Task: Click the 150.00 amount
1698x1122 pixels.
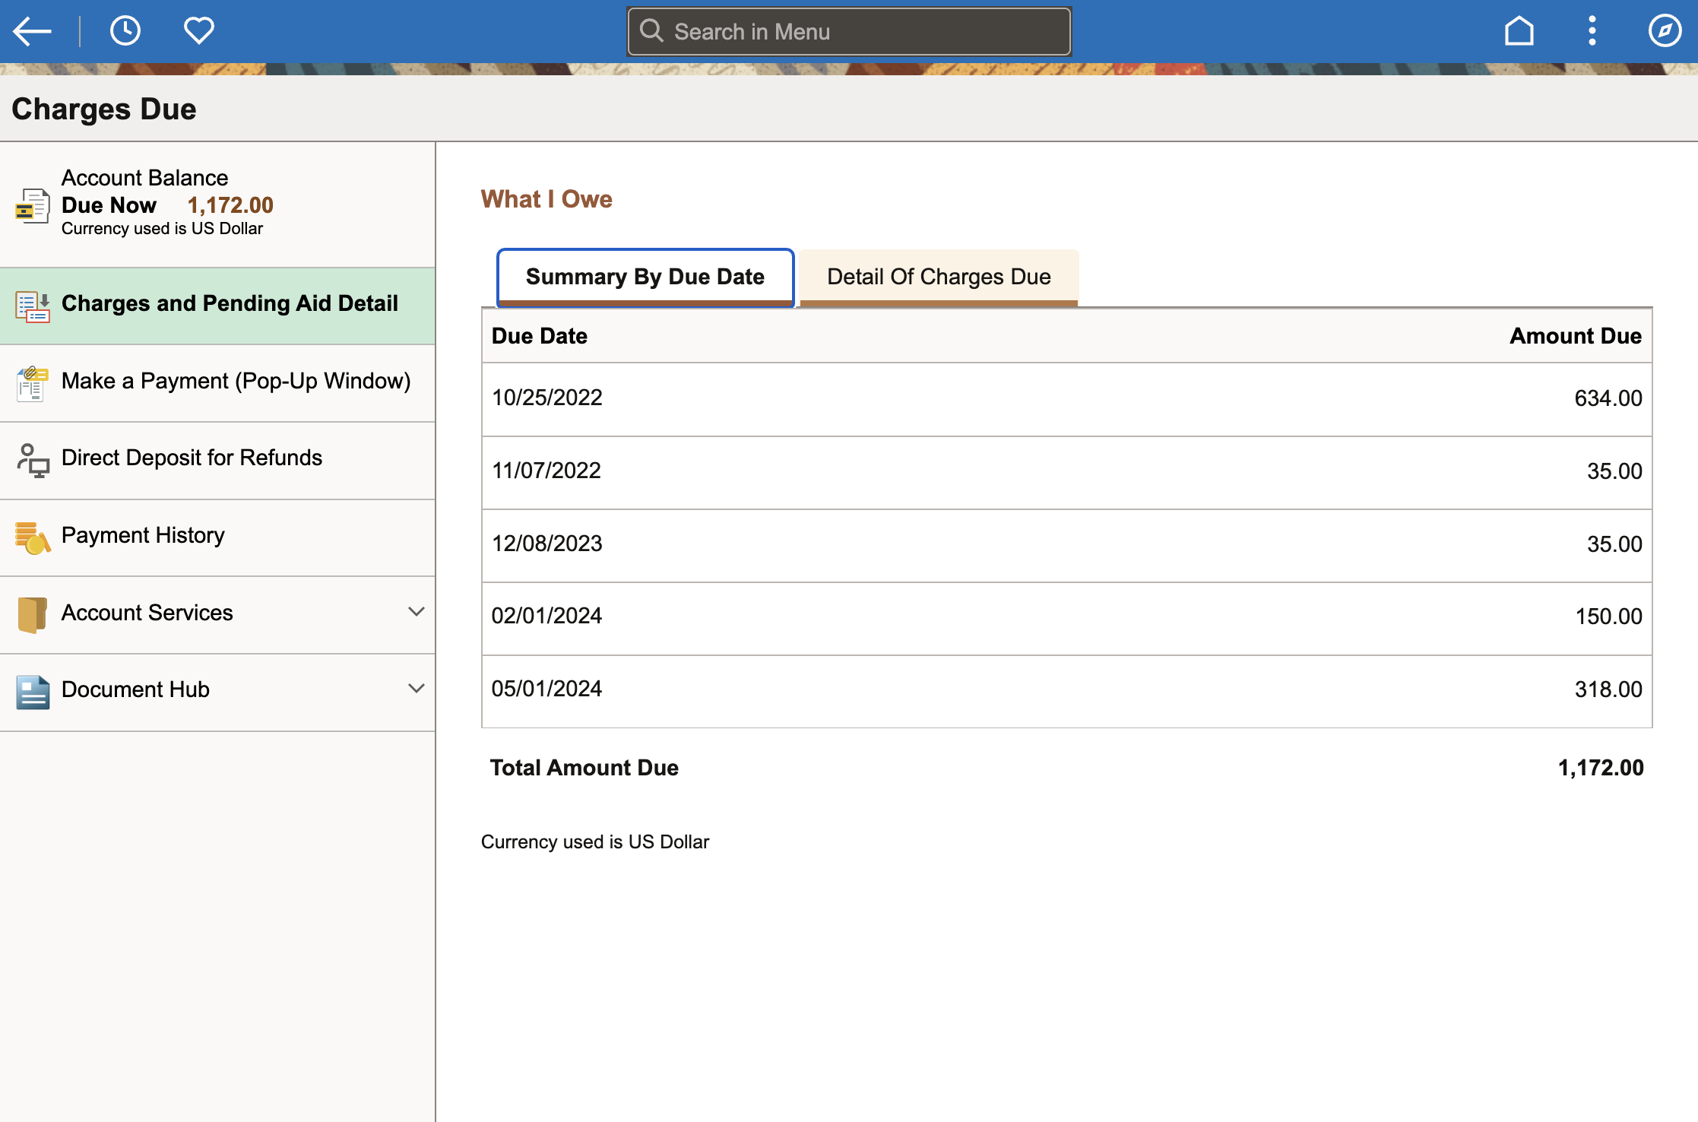Action: pos(1608,616)
